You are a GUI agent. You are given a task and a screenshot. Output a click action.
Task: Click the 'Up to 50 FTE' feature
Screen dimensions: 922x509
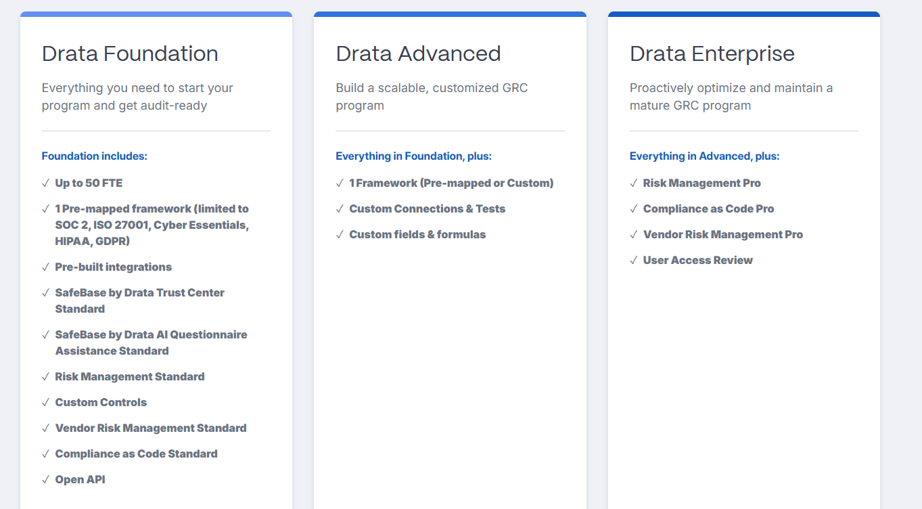pos(89,183)
